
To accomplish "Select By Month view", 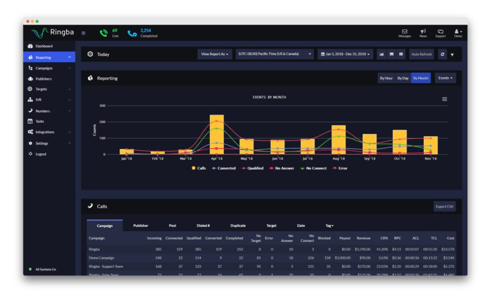I will point(421,78).
